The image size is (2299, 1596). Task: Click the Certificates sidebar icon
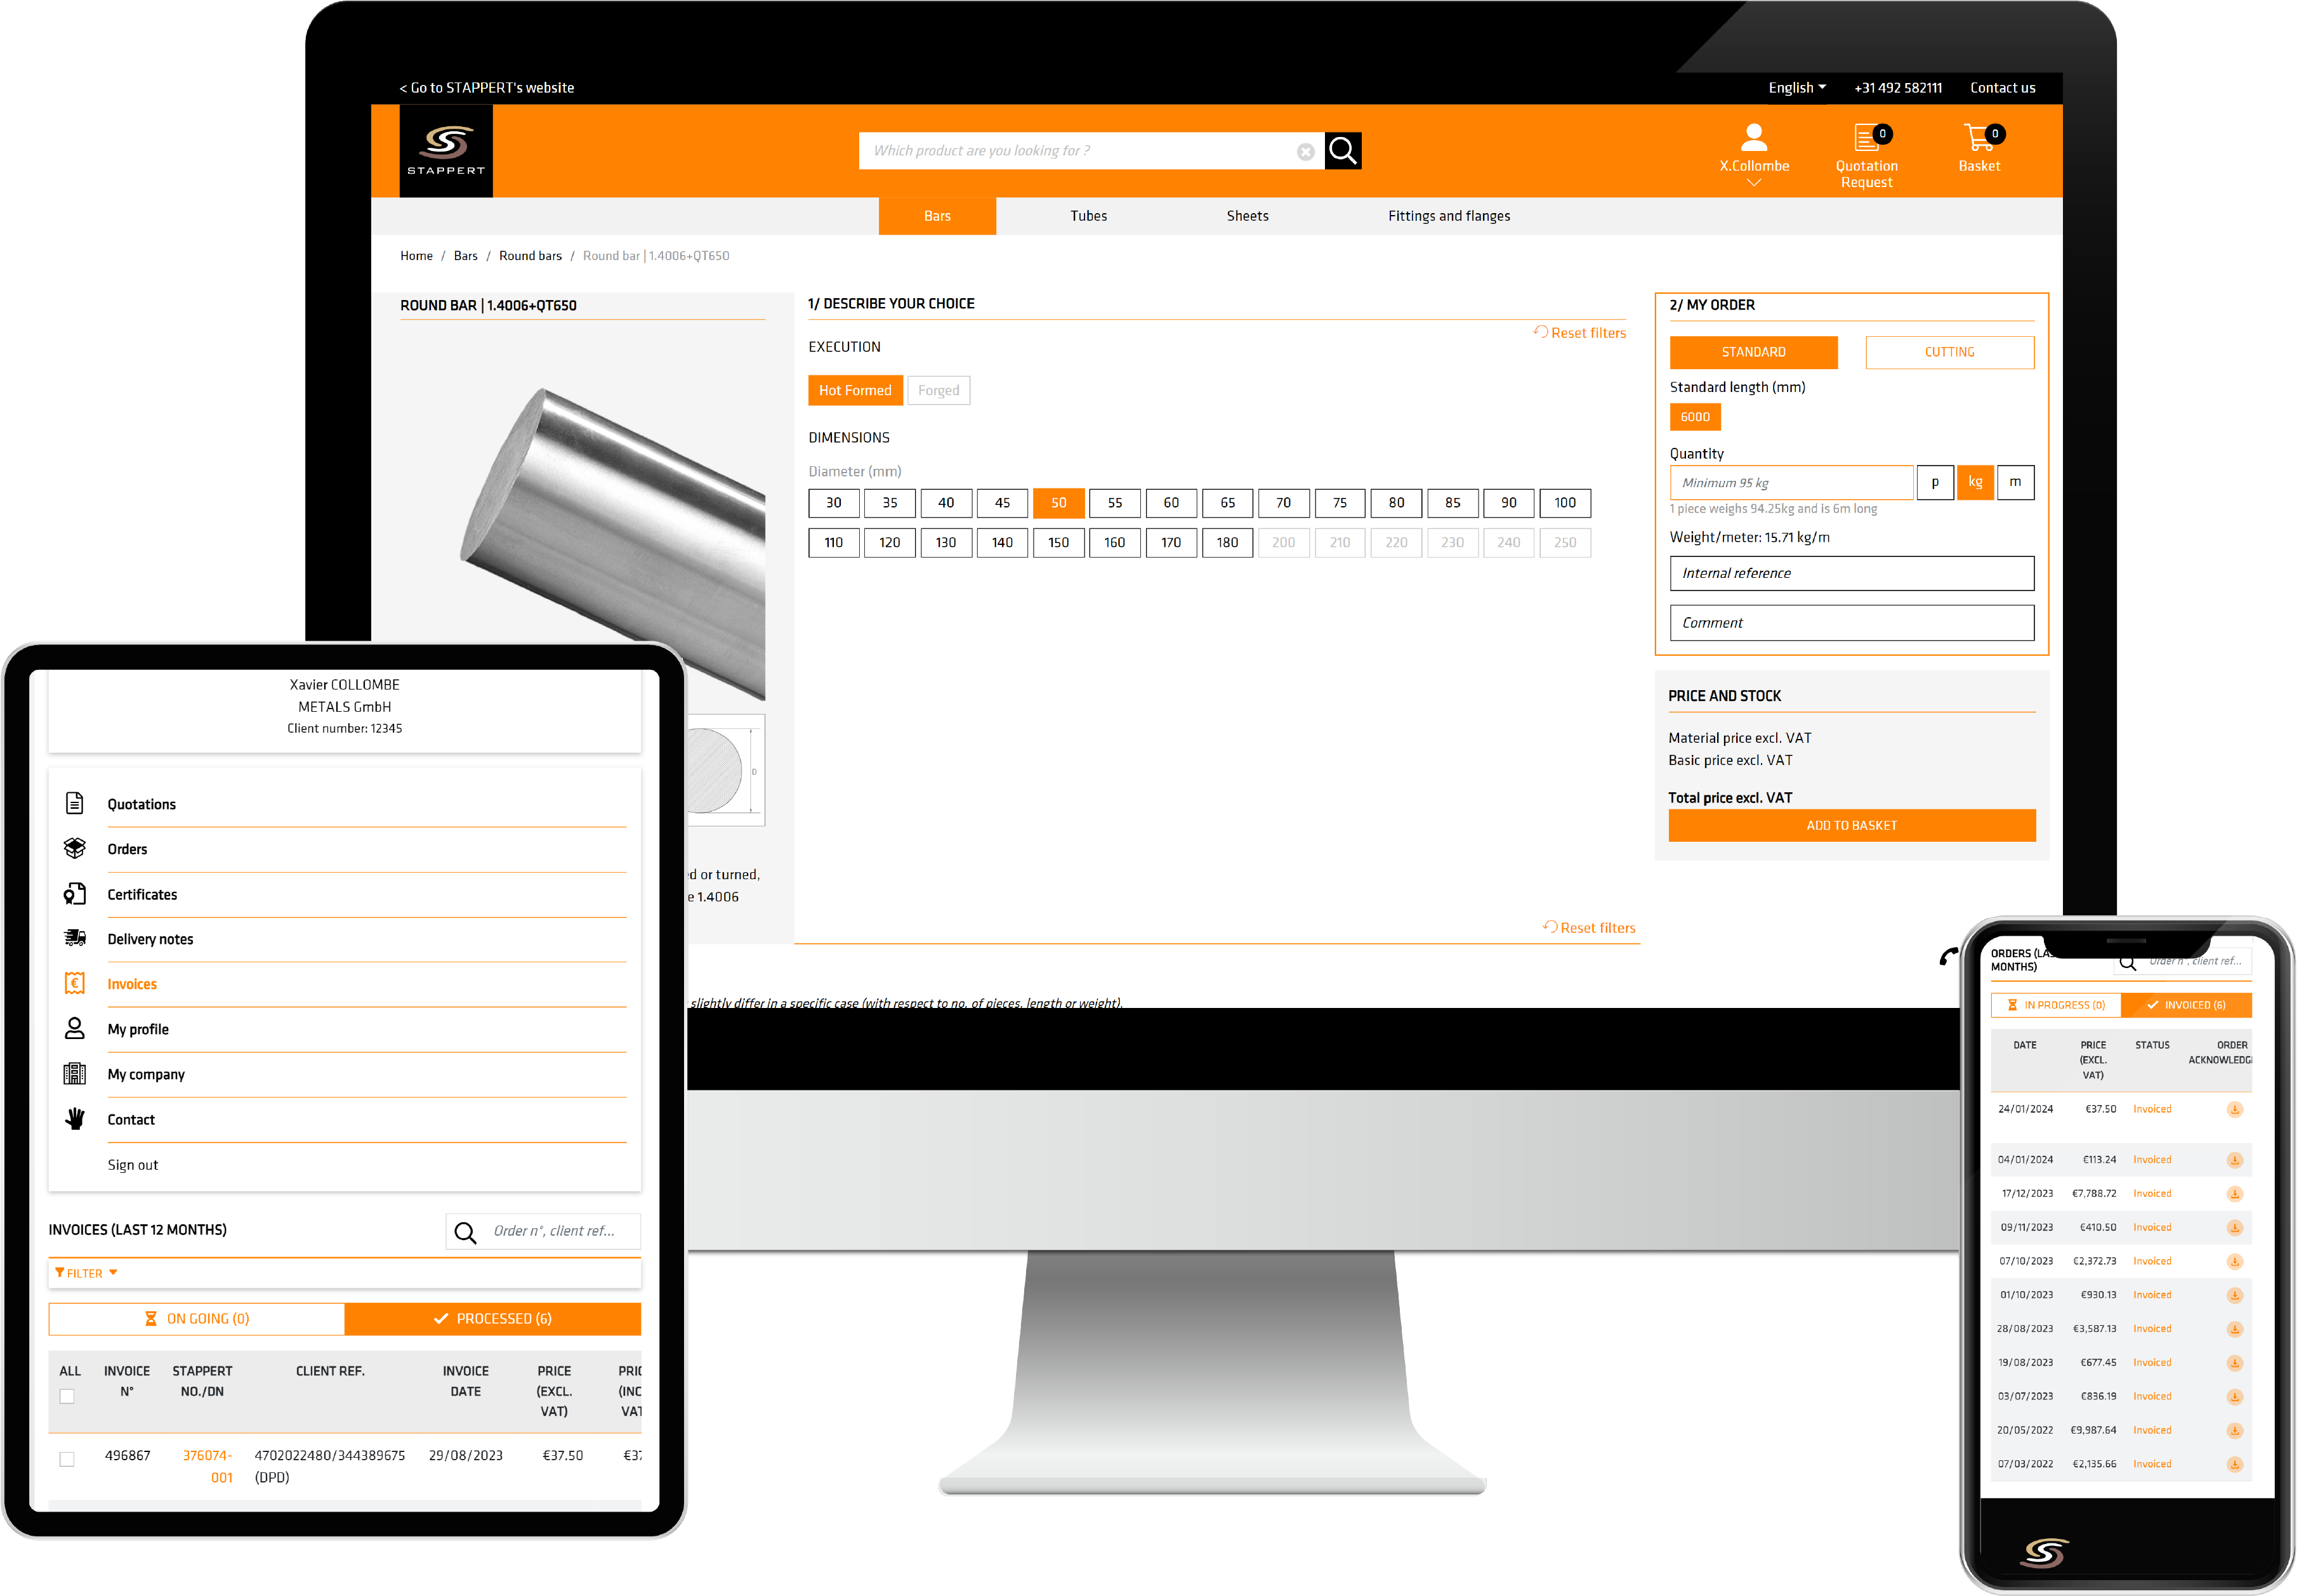[74, 893]
